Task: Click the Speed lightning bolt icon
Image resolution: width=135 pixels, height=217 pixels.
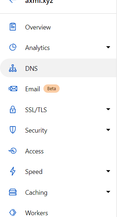Action: tap(13, 171)
